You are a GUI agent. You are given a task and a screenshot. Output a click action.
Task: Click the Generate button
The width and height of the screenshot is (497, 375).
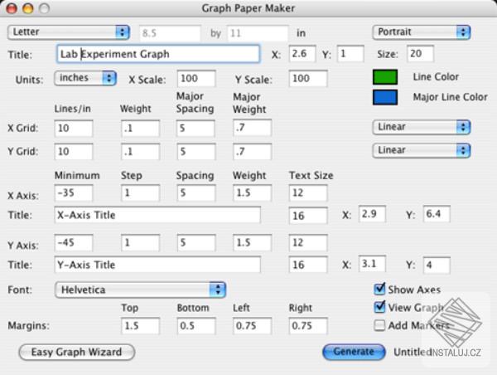[354, 352]
